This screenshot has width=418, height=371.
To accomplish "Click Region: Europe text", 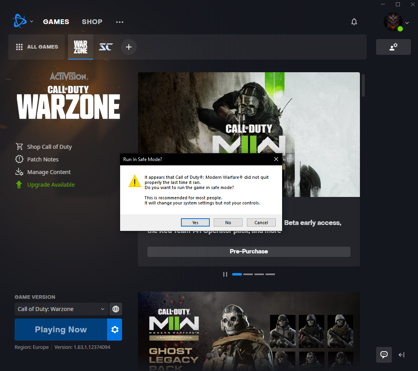I will point(32,347).
